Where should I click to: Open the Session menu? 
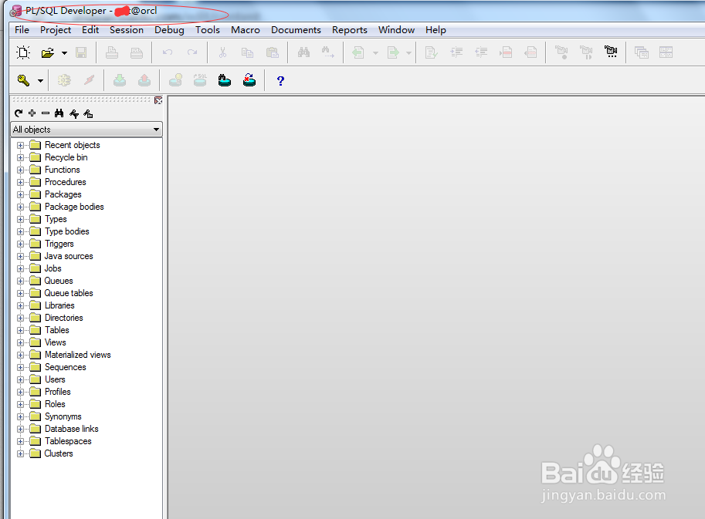click(x=127, y=30)
